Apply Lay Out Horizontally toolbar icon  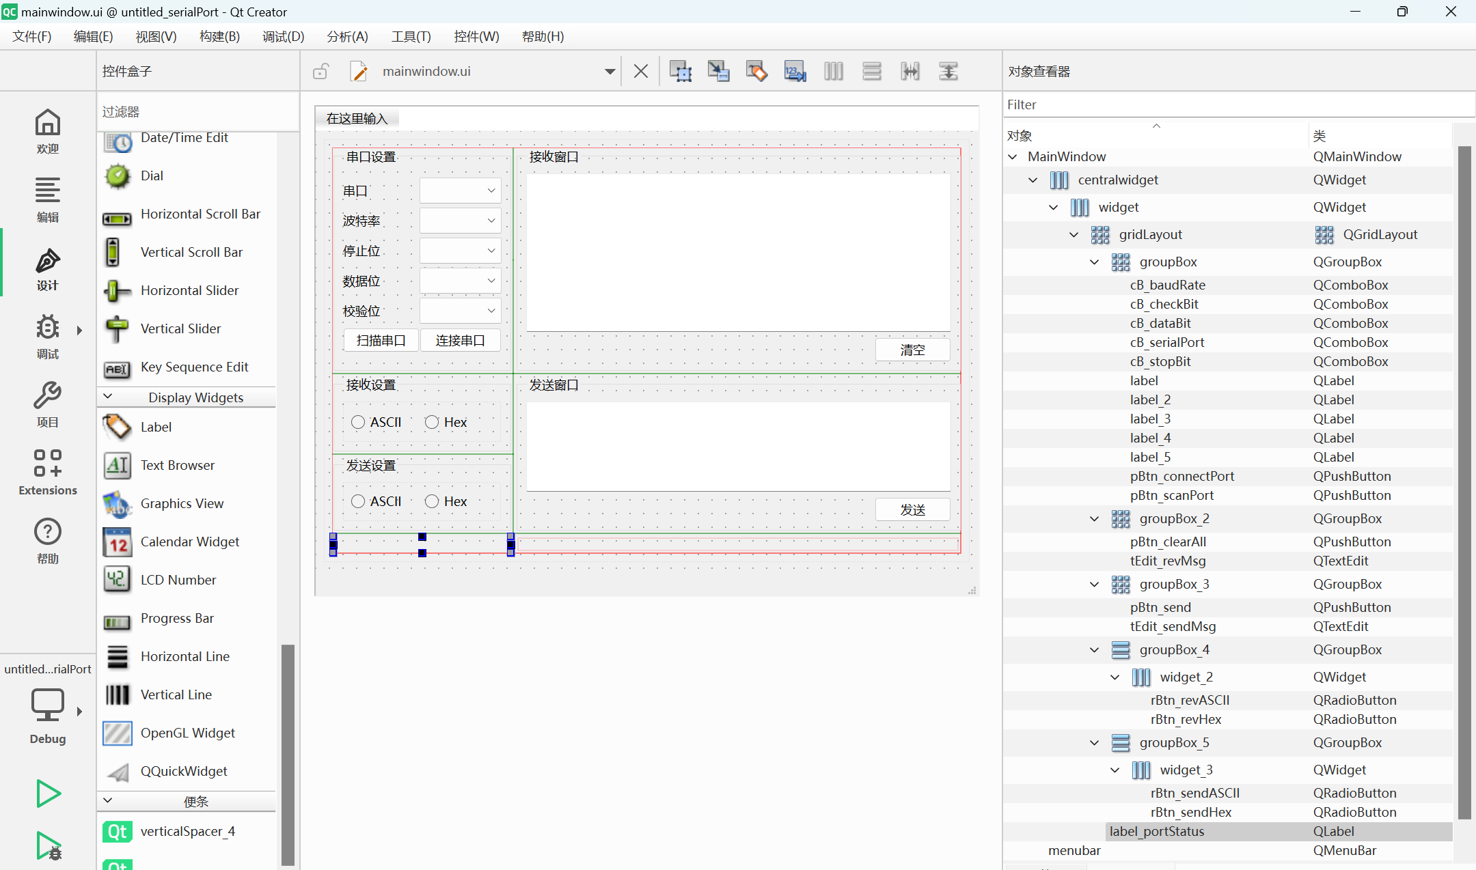(x=833, y=71)
